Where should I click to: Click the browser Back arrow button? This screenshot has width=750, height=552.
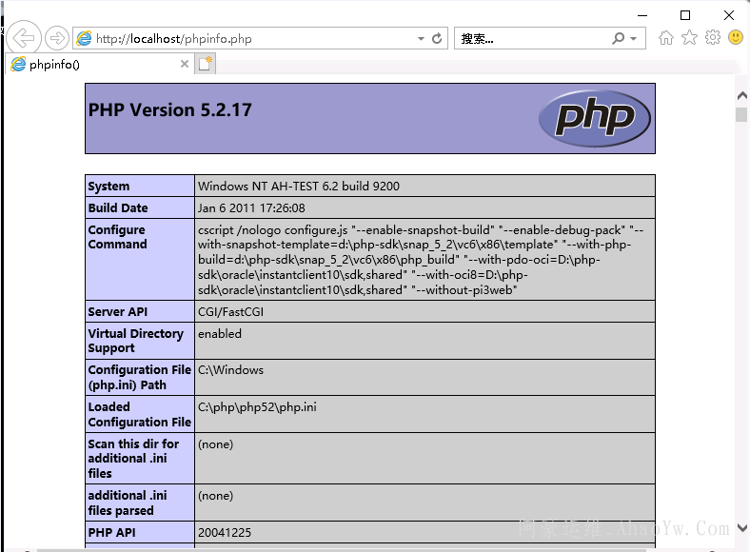click(x=23, y=38)
